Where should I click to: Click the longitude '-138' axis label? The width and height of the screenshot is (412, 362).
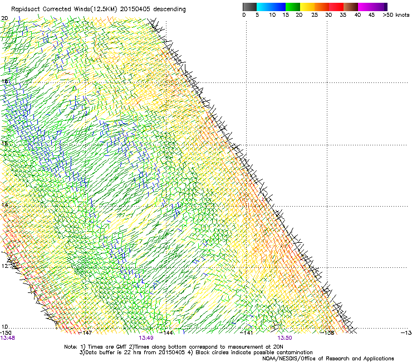coord(327,333)
